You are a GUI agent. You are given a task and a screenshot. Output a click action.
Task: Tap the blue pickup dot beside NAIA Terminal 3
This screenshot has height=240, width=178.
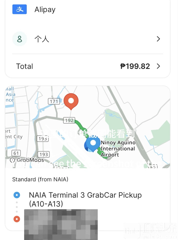17,195
